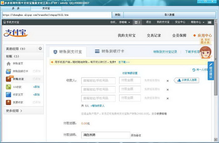Click 添加备注 next to payment note

(x=136, y=135)
